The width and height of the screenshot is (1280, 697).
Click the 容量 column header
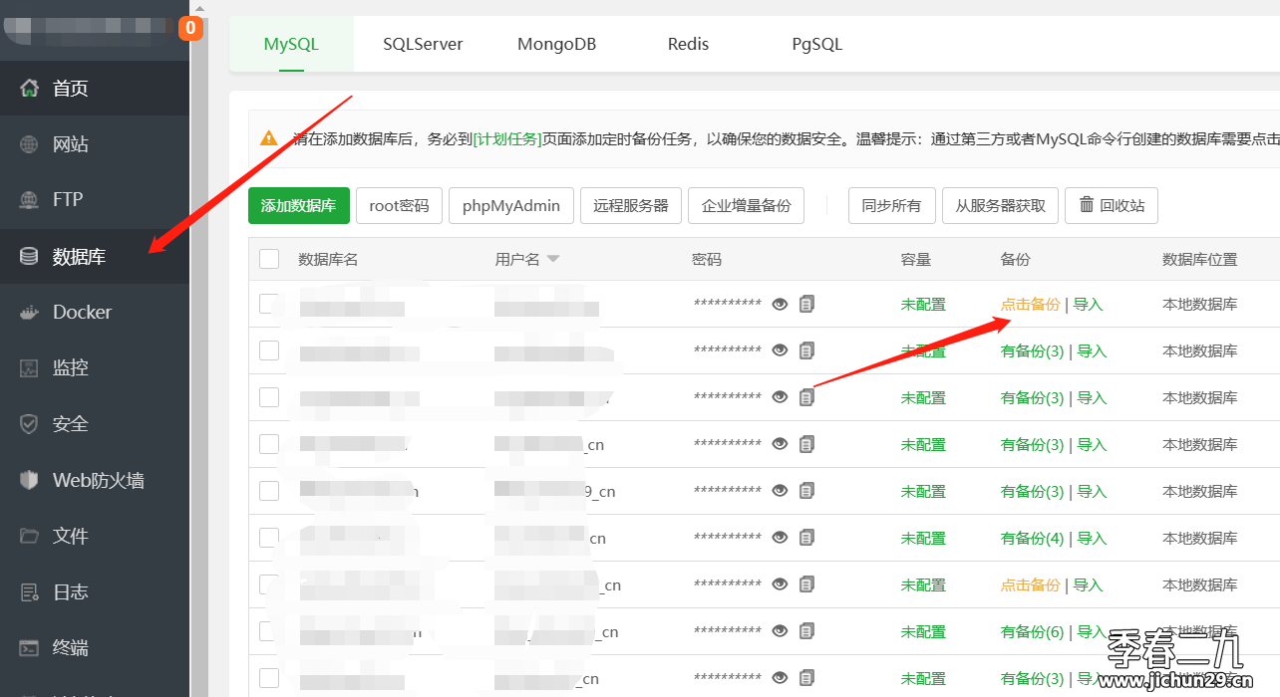click(916, 259)
